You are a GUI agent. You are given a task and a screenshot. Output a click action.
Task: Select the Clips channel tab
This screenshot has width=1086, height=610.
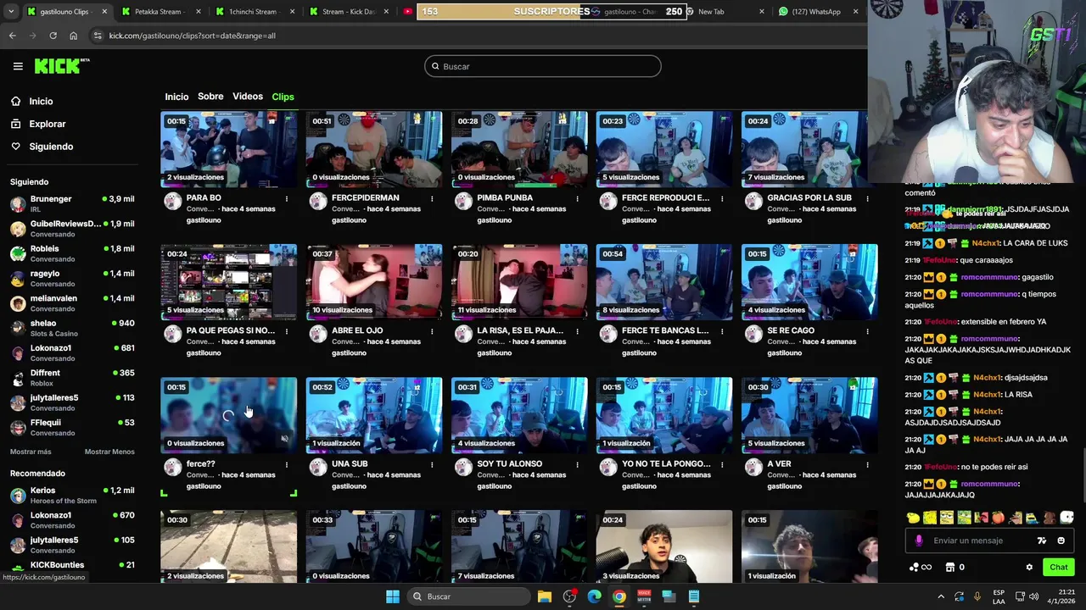pyautogui.click(x=283, y=97)
